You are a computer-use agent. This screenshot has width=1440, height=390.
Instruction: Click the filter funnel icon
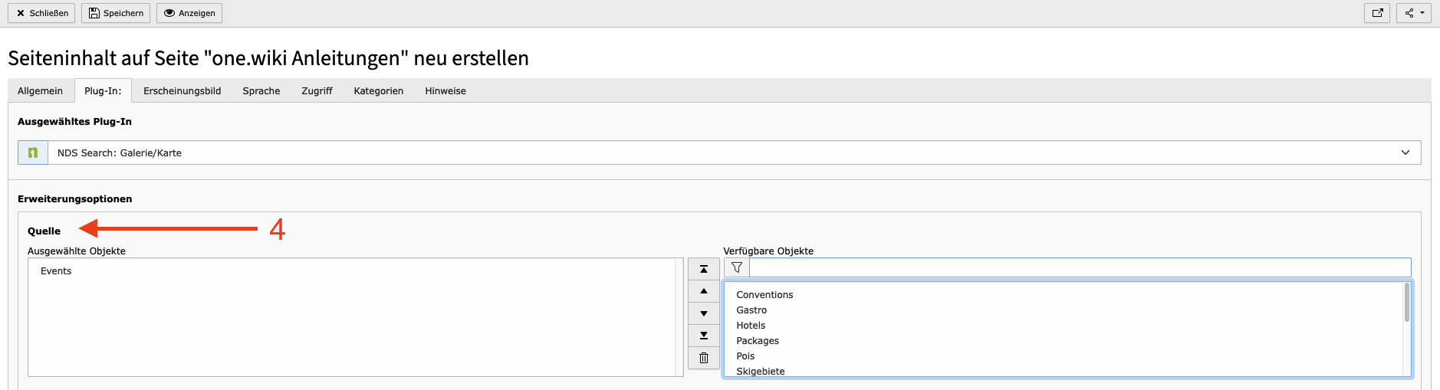(x=737, y=267)
